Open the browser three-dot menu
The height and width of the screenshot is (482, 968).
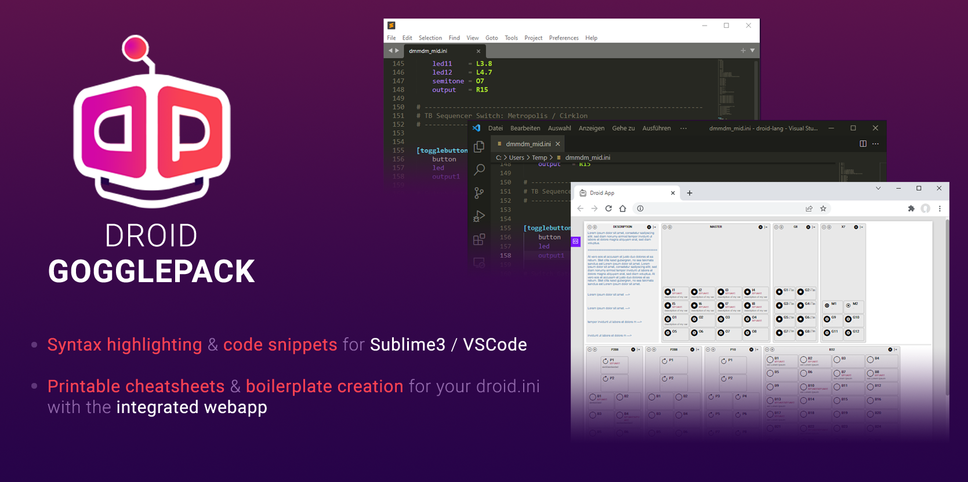coord(940,209)
